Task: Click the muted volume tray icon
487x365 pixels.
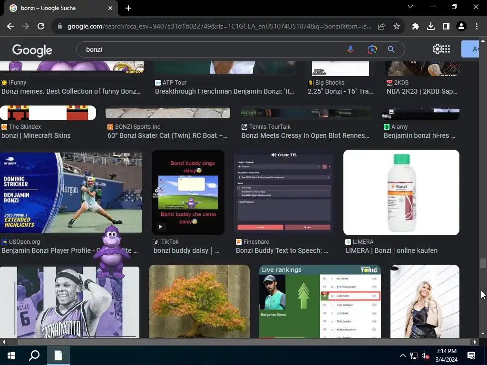Action: [426, 355]
